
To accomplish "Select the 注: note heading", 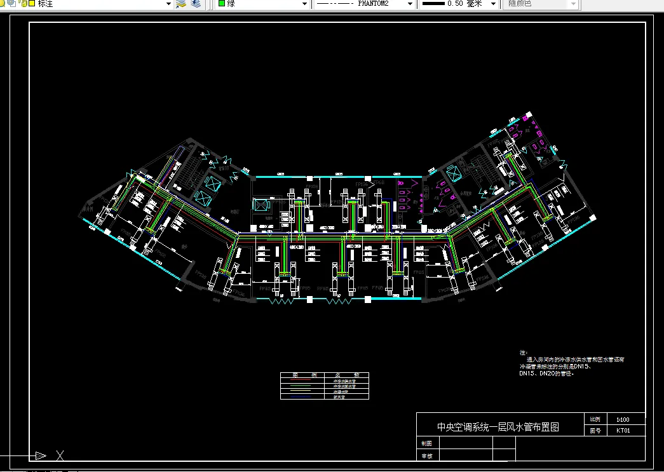I will [524, 352].
